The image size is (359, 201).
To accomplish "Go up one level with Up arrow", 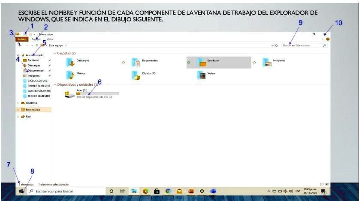I will click(37, 45).
